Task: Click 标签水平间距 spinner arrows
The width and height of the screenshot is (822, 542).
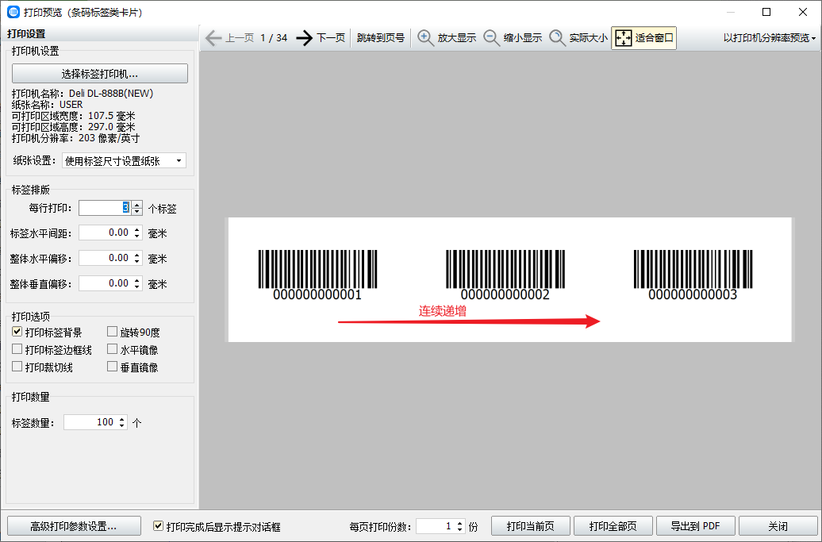Action: point(136,233)
